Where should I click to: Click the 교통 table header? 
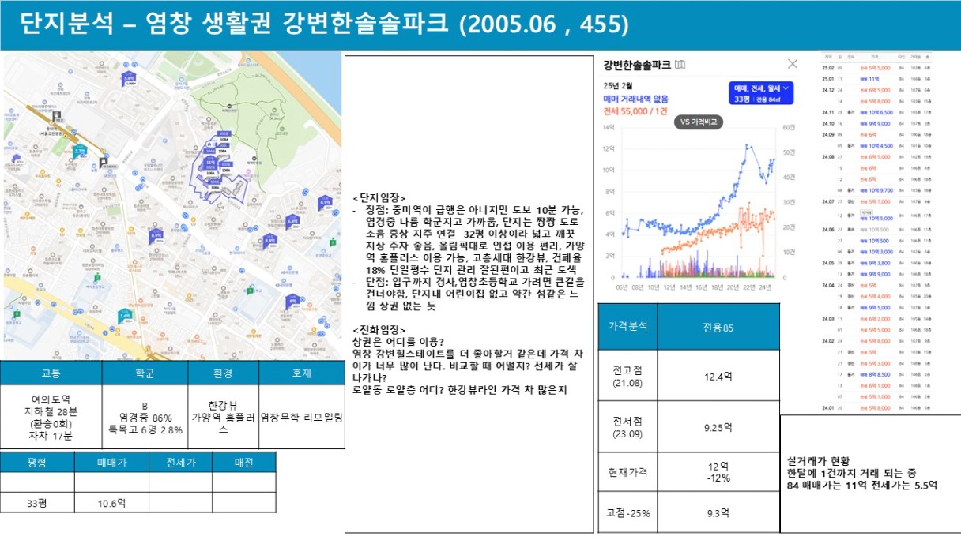click(51, 372)
